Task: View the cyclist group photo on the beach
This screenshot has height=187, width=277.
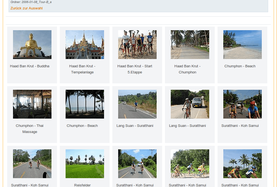Action: 137,45
